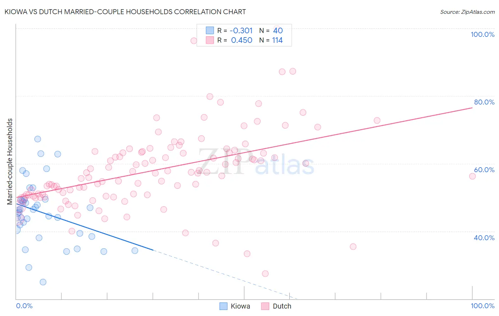Click the Married-couple Households axis title

tap(10, 162)
